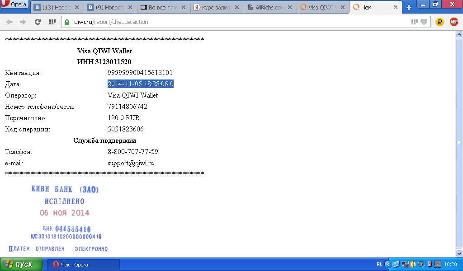
Task: Close the "Во все тяж" tab
Action: tap(184, 7)
